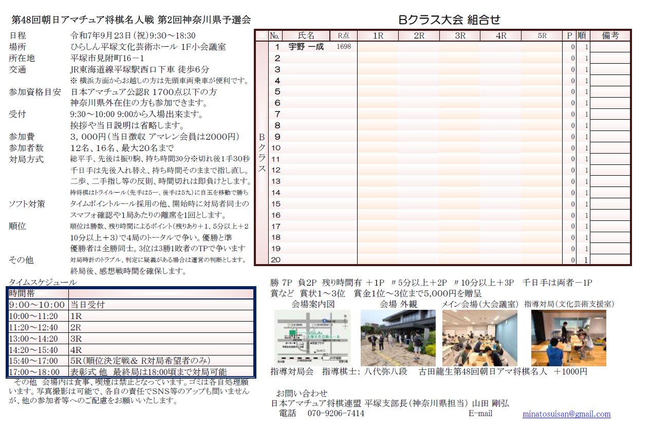Select the 5R column header in pairing table
The width and height of the screenshot is (651, 430).
[542, 35]
